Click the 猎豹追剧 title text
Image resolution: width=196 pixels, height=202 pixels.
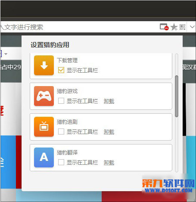tap(67, 122)
